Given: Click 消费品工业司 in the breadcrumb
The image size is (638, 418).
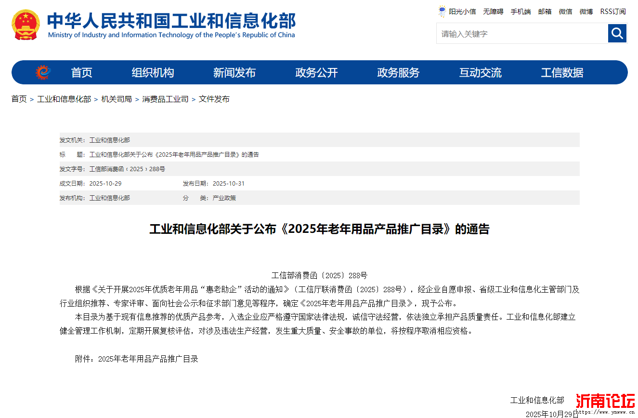Looking at the screenshot, I should click(165, 99).
